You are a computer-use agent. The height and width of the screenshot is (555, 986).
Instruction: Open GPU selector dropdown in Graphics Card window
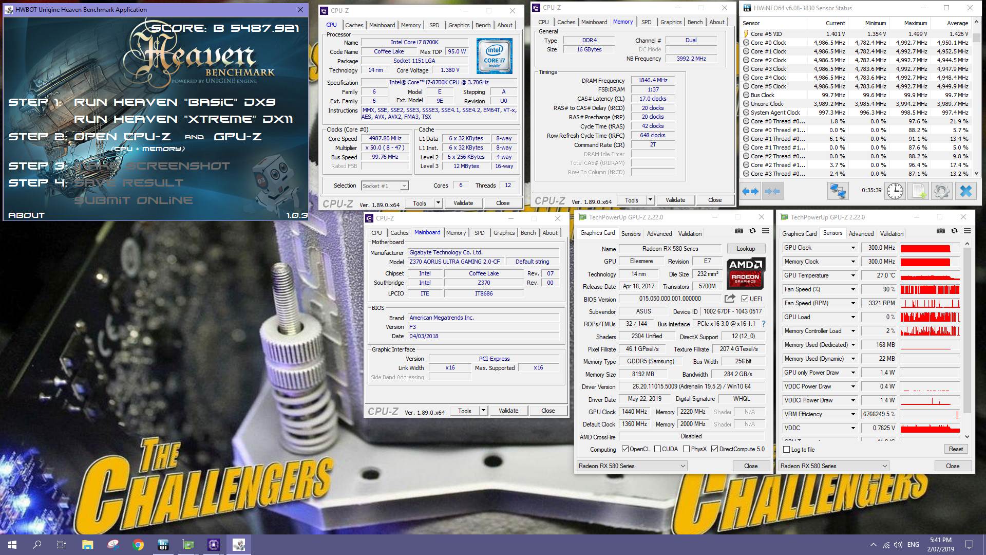click(632, 466)
